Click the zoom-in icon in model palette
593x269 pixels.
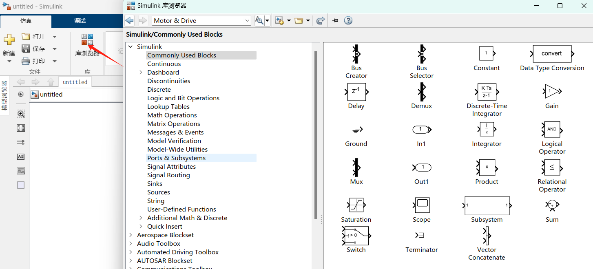pos(21,114)
